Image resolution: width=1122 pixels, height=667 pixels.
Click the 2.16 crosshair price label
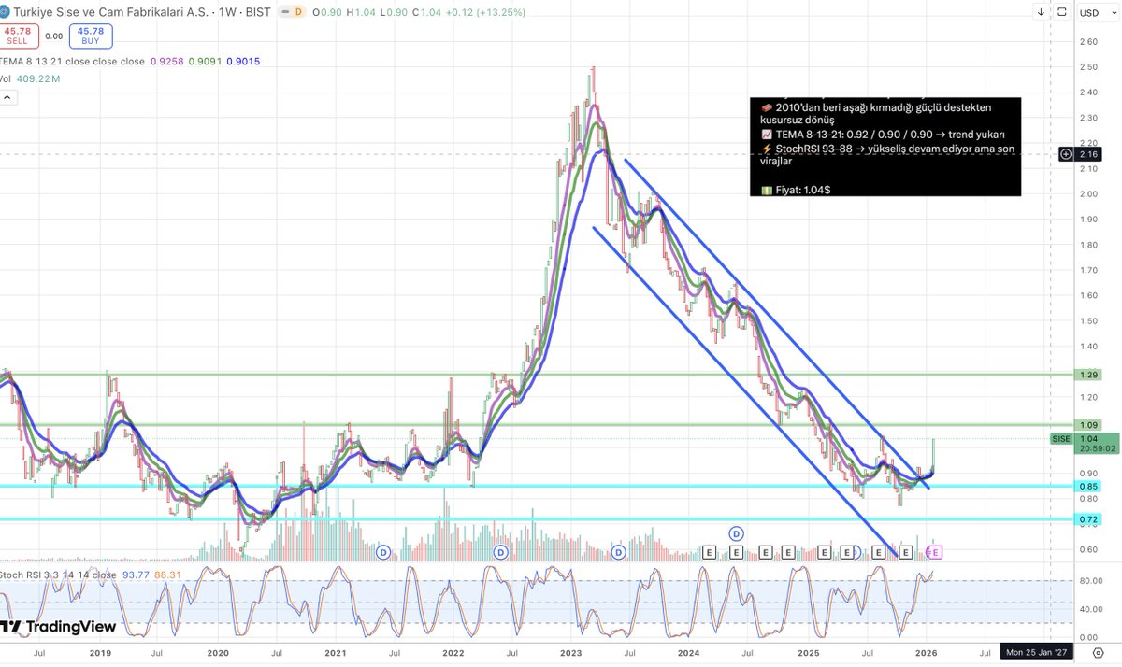[x=1088, y=153]
